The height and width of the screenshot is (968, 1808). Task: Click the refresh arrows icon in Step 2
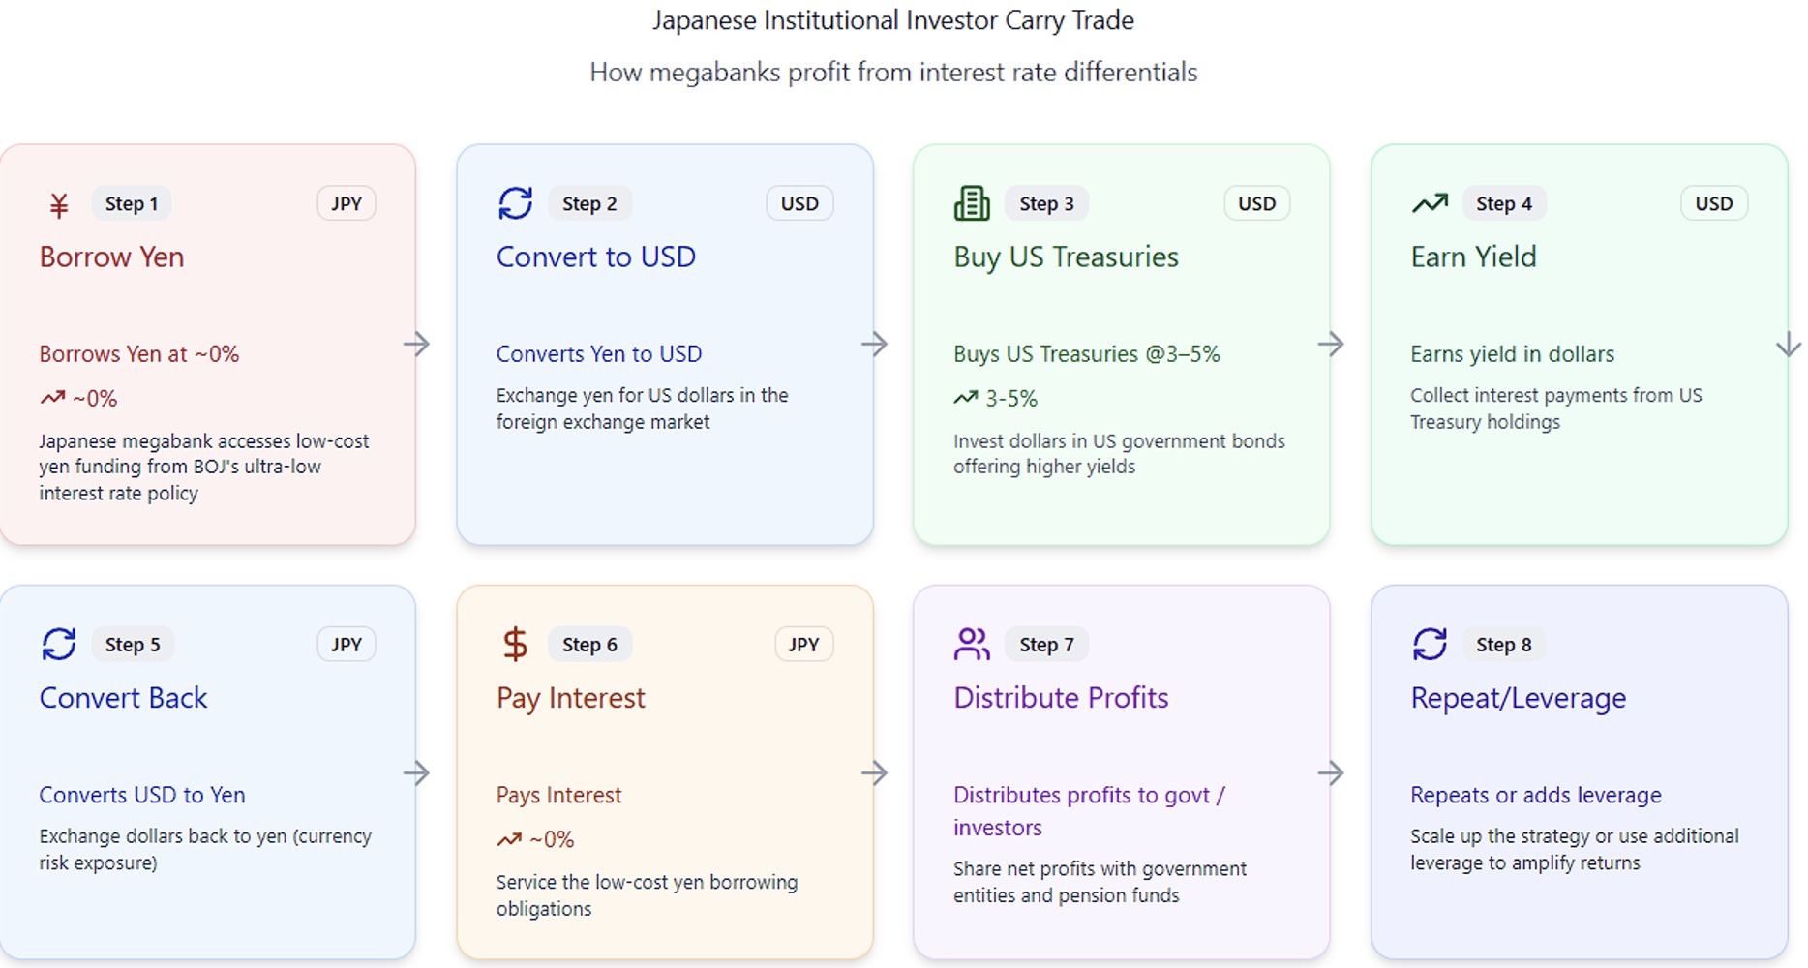[515, 203]
